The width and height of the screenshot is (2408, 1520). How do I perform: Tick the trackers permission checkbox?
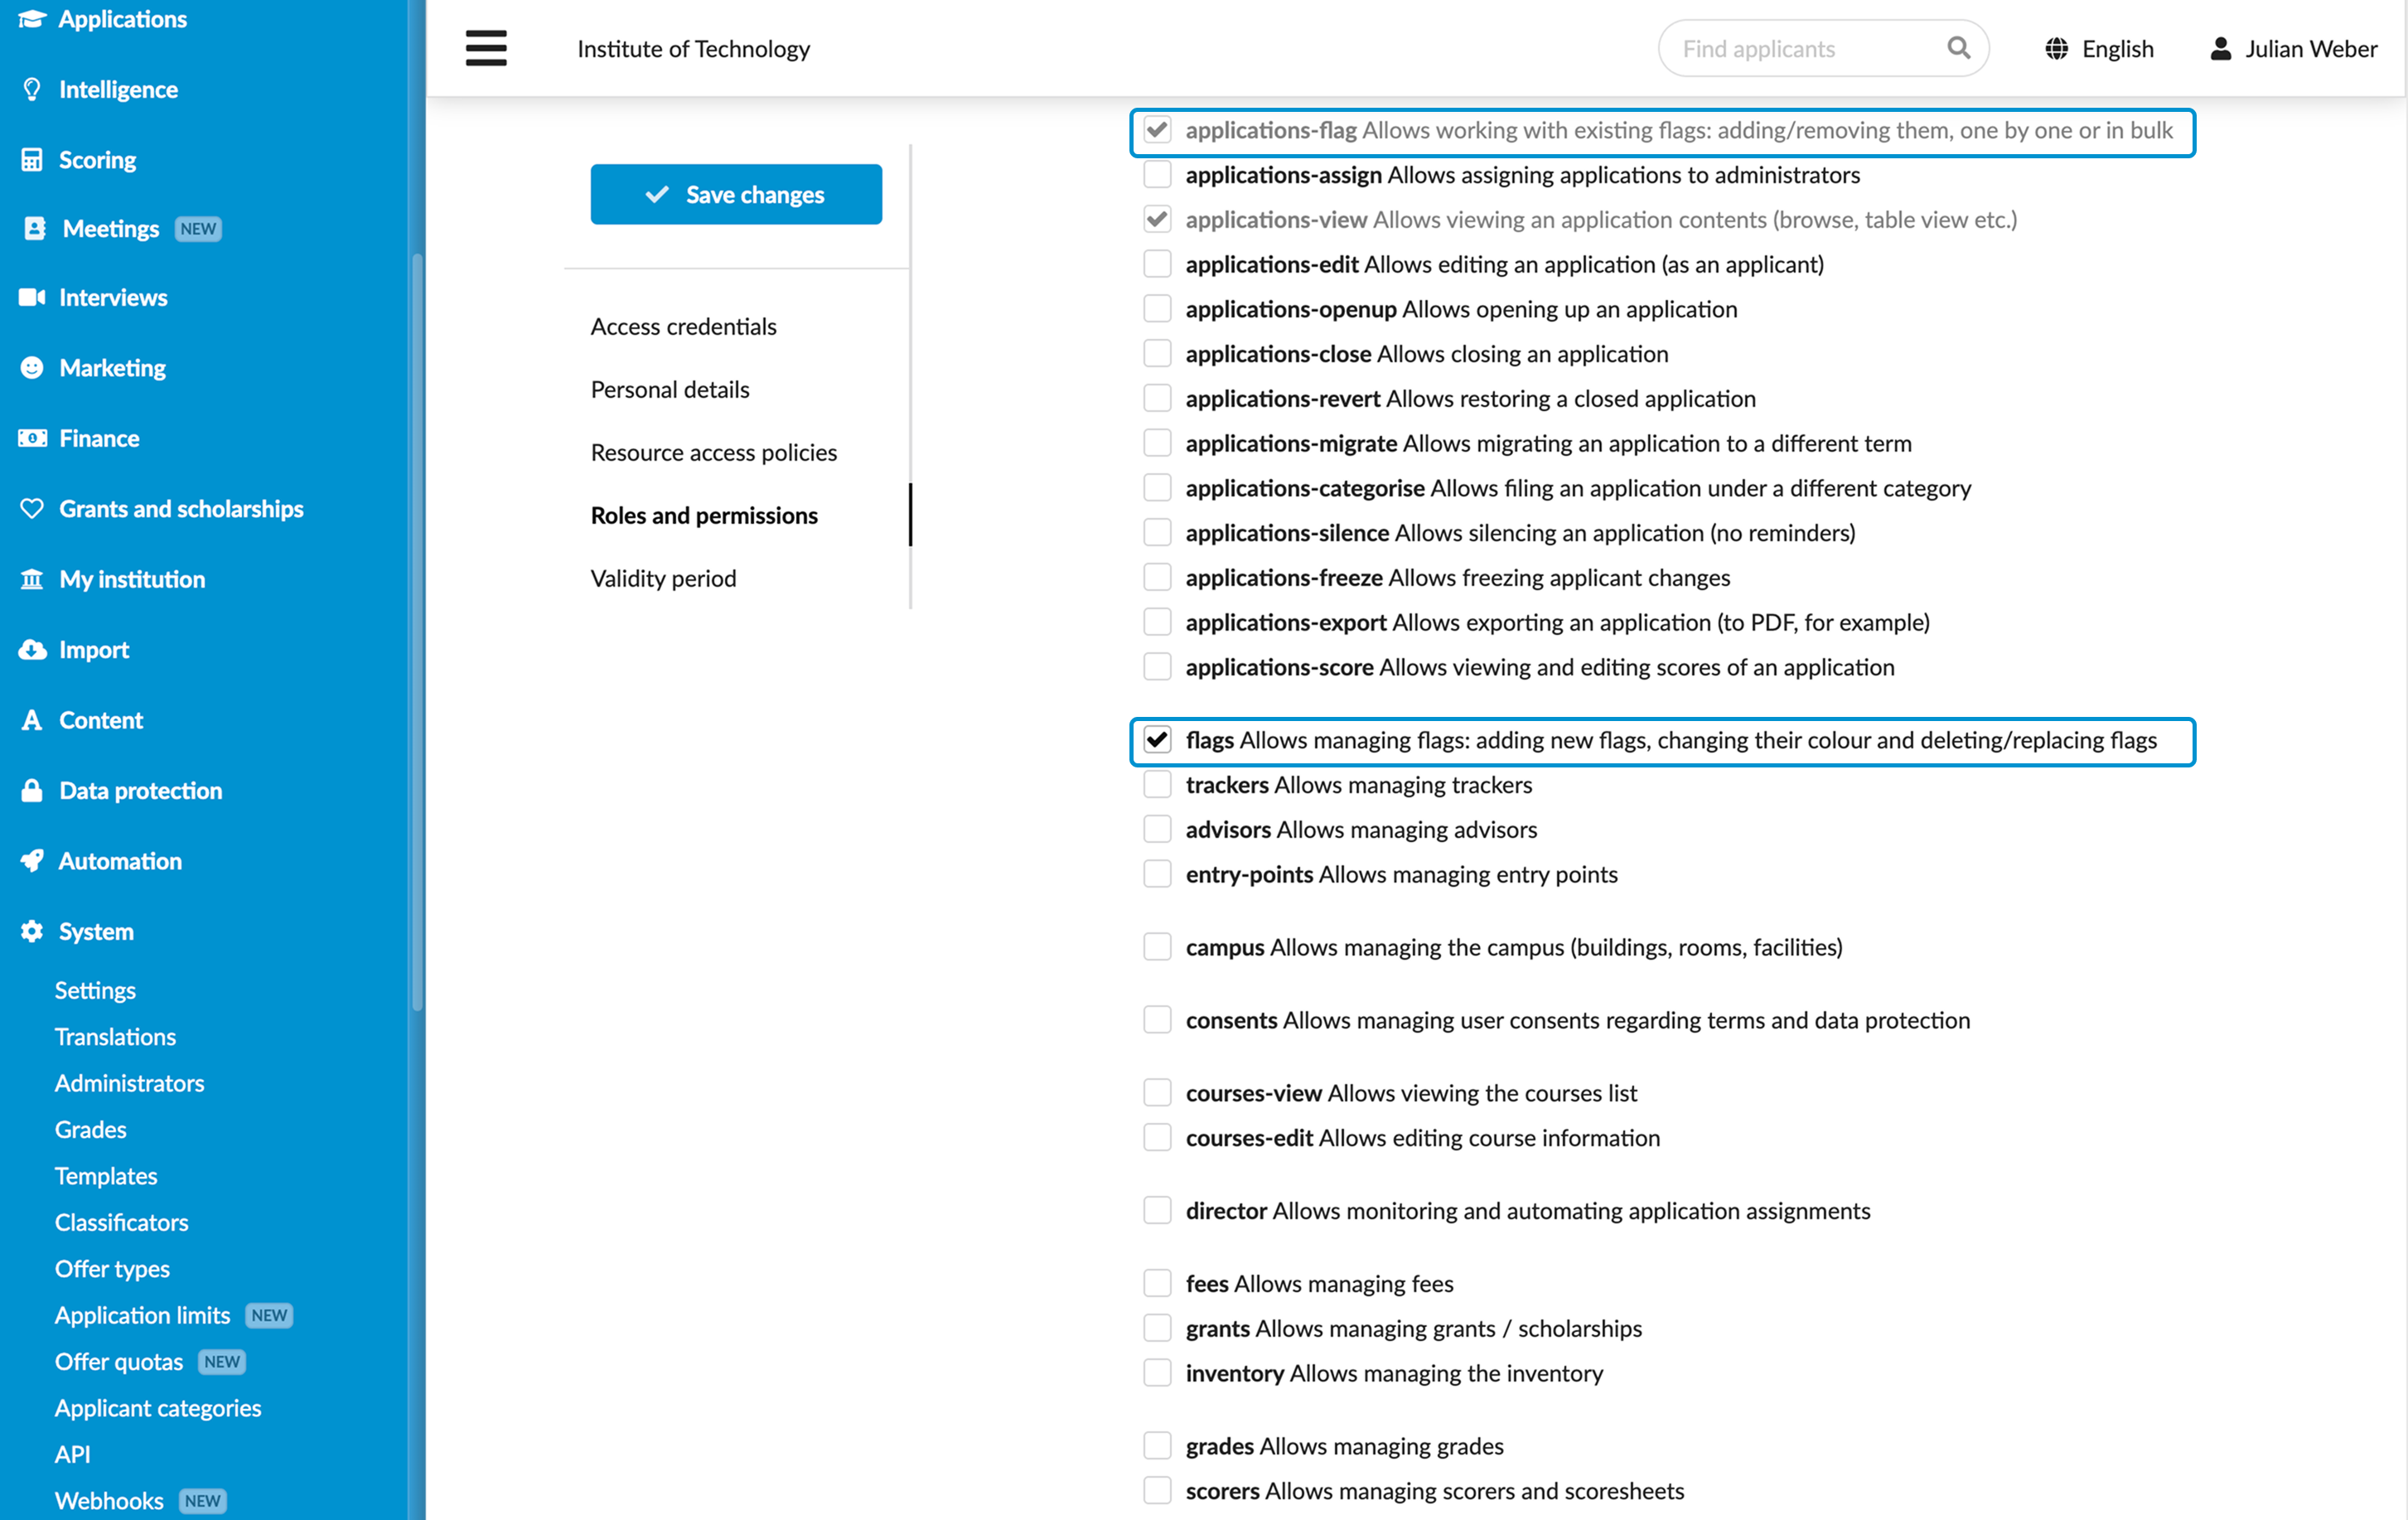1157,785
